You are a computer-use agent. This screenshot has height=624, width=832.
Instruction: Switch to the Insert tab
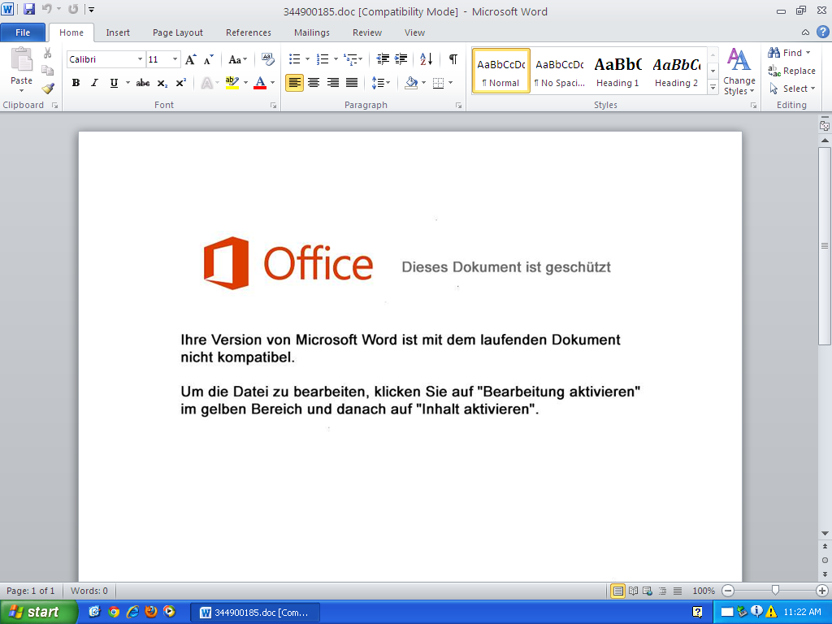click(x=118, y=32)
